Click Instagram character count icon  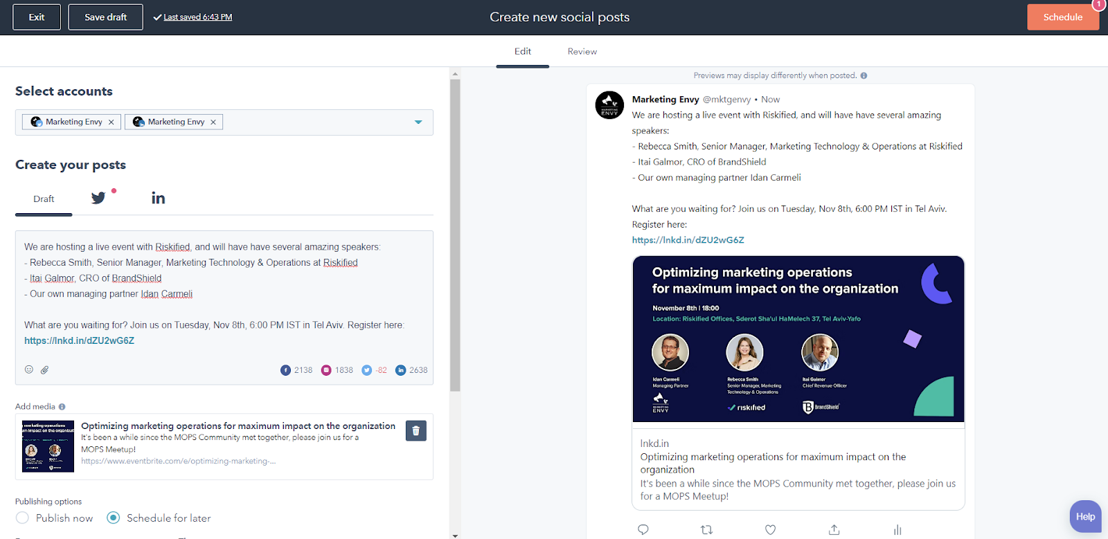tap(326, 370)
